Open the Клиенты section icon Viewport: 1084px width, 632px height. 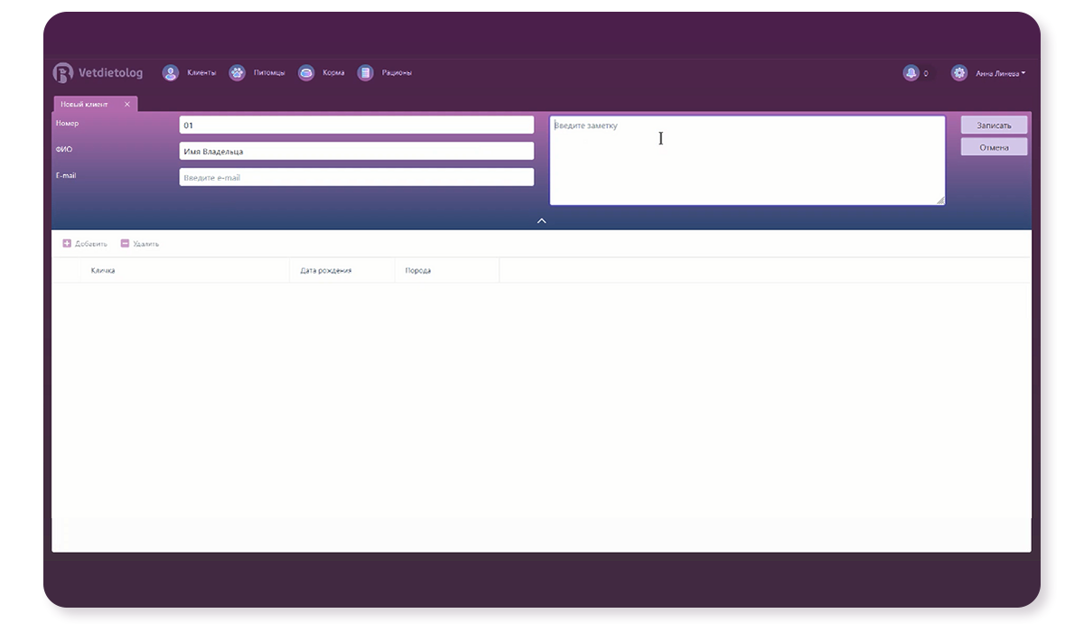point(170,73)
